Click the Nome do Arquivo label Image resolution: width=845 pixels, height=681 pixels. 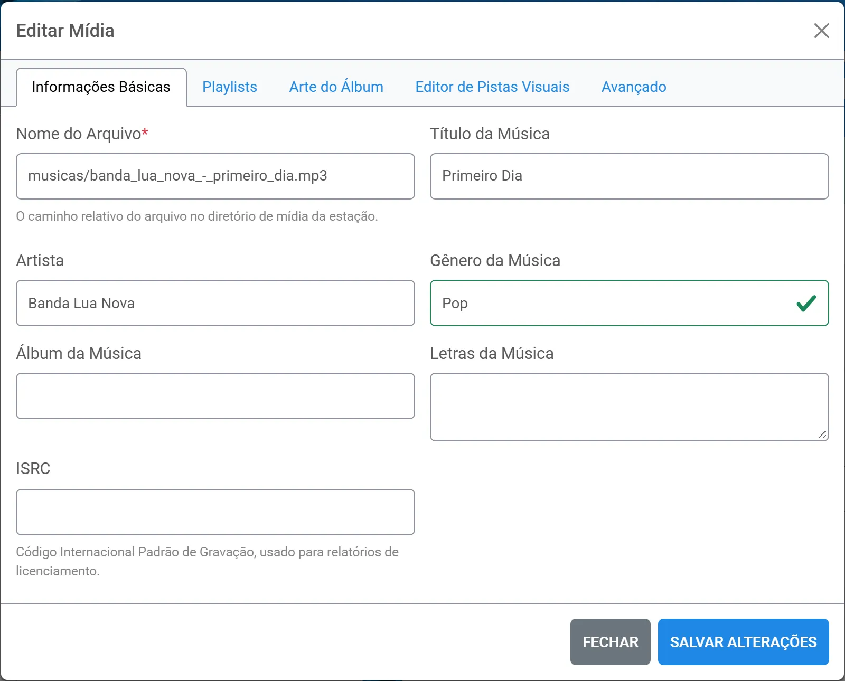[82, 134]
